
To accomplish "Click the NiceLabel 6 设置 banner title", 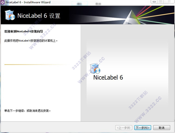I will [x=39, y=16].
